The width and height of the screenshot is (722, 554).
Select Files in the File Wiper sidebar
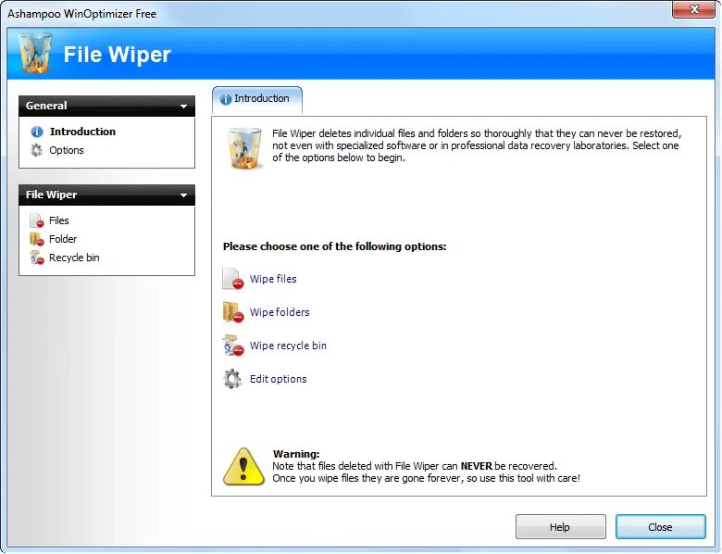[x=59, y=220]
